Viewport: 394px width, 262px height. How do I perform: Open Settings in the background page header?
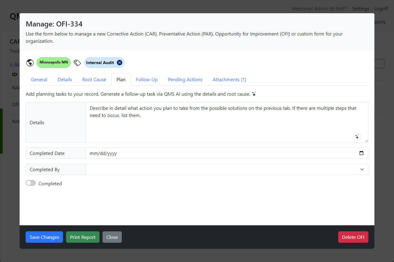click(361, 8)
